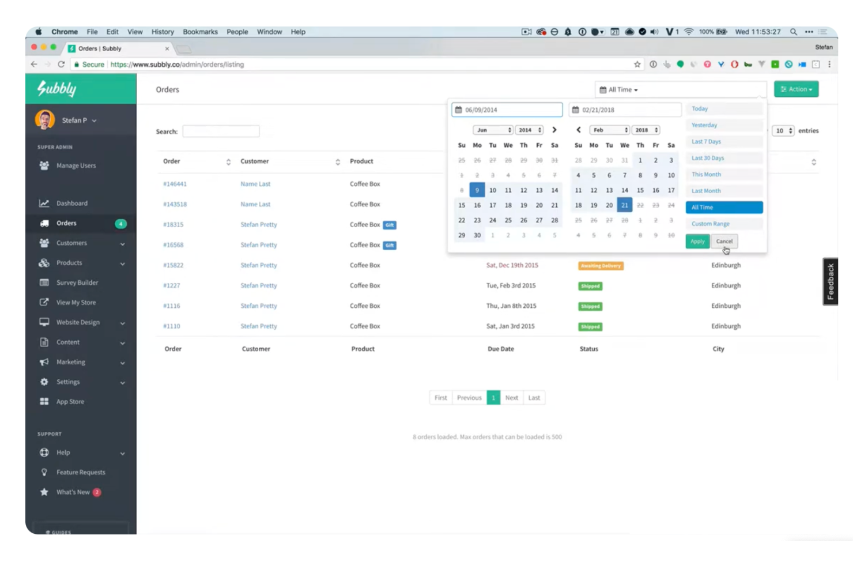The width and height of the screenshot is (853, 569).
Task: Click inside the Search input field
Action: [x=221, y=131]
